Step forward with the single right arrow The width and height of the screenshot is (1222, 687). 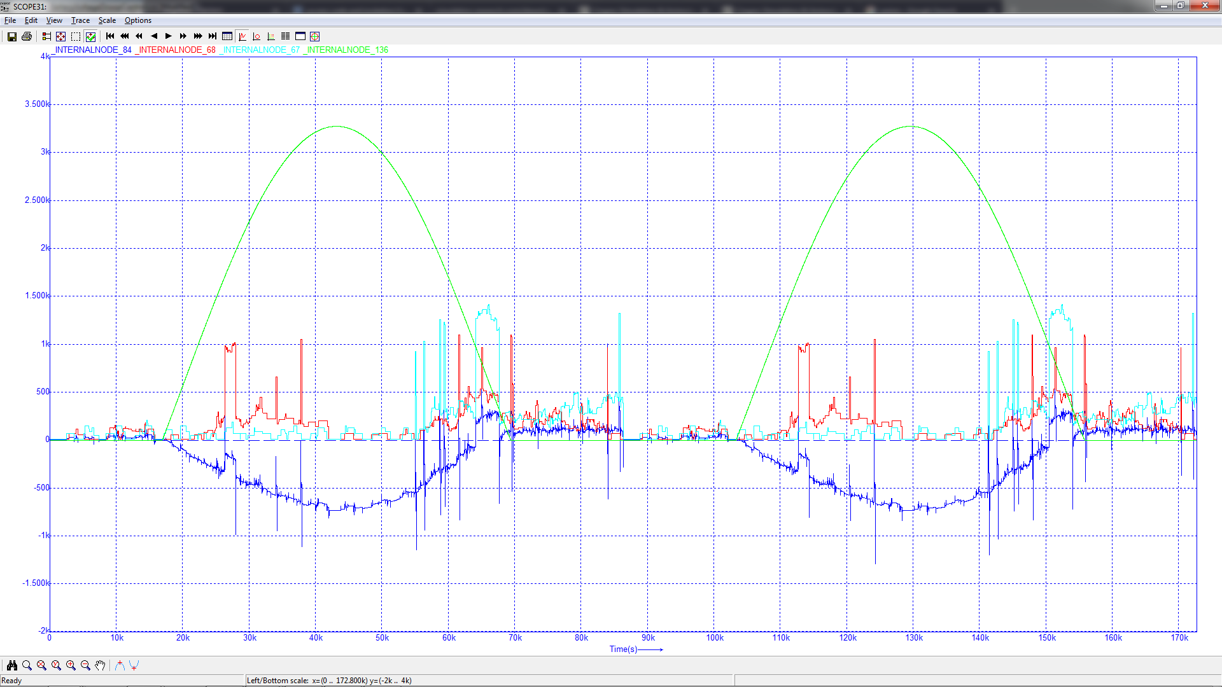[x=169, y=36]
